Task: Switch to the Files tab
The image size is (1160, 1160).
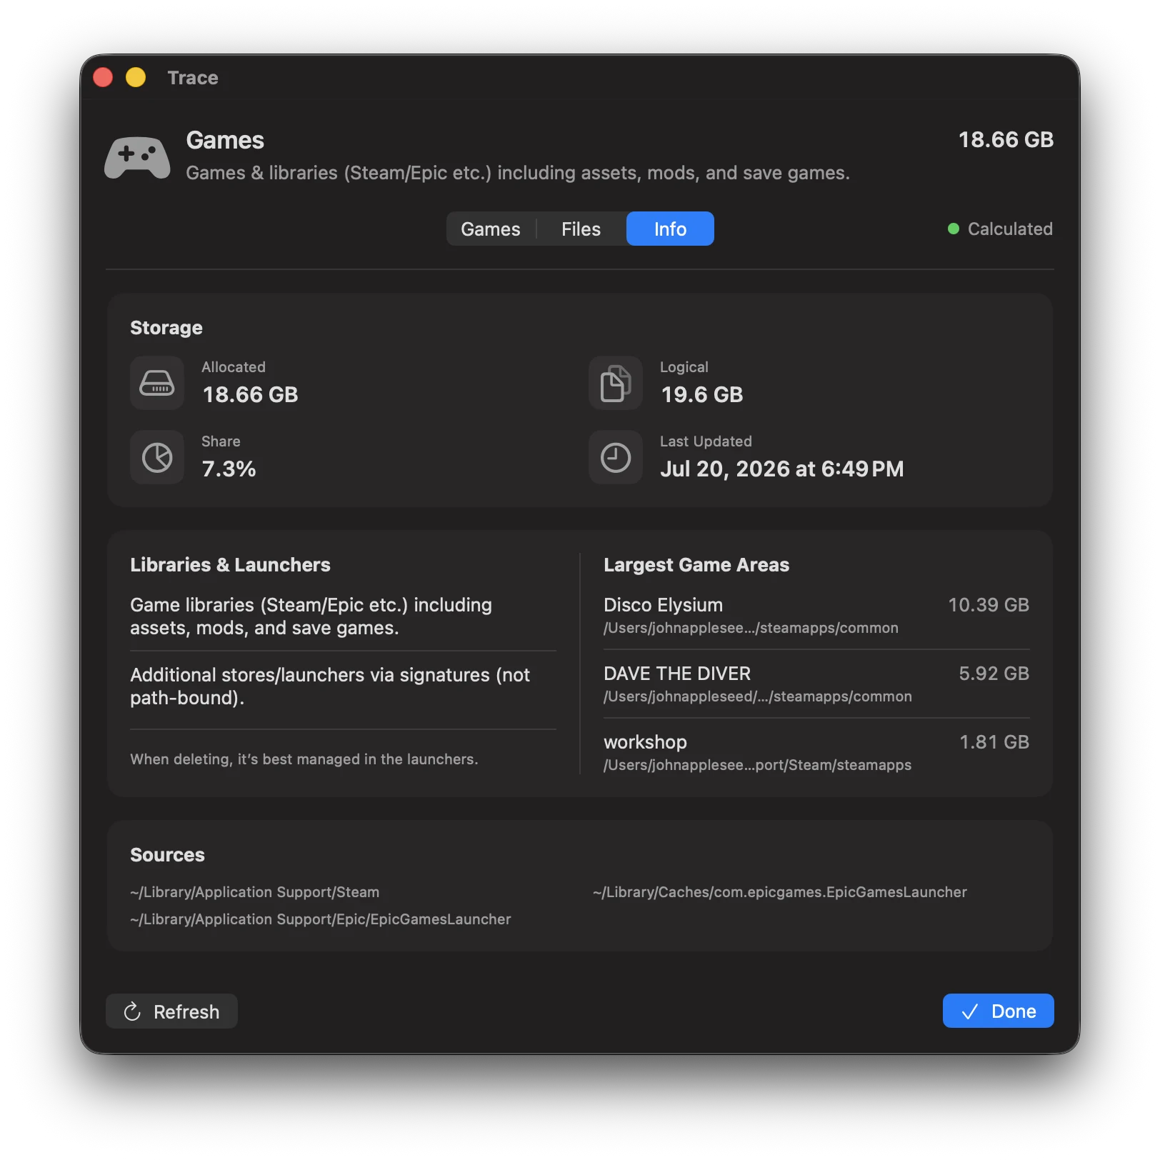Action: (581, 229)
